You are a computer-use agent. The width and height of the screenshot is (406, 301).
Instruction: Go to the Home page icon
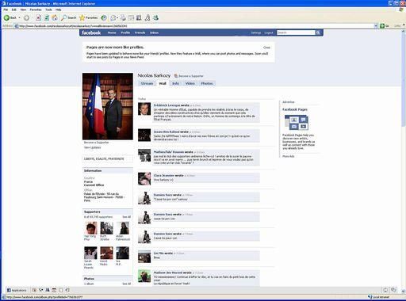tap(55, 17)
